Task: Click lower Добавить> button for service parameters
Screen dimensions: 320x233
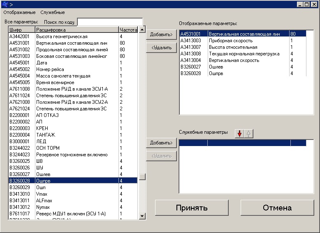Action: coord(161,143)
